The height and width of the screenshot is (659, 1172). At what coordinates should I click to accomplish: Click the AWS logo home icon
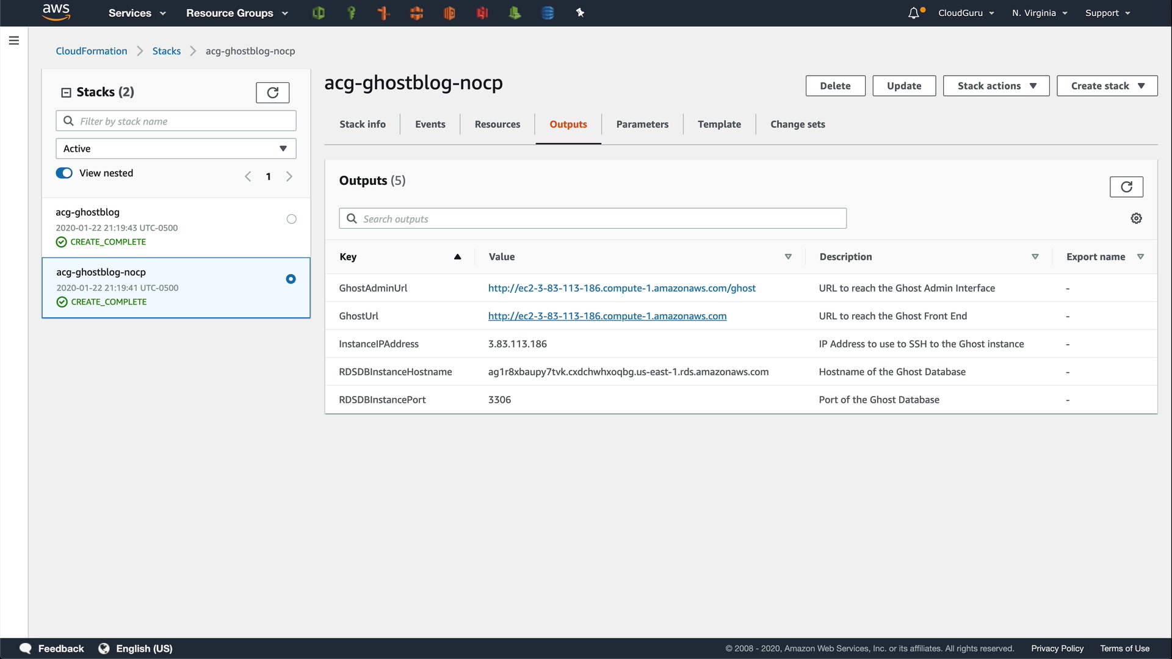tap(56, 12)
